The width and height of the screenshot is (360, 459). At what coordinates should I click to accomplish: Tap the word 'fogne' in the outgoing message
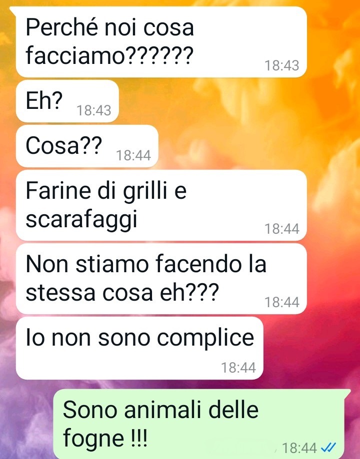[93, 438]
